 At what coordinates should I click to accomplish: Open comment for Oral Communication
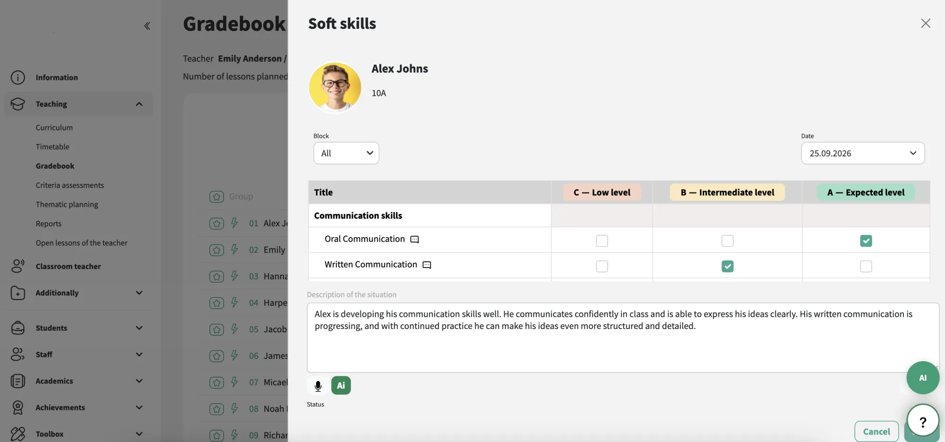415,239
